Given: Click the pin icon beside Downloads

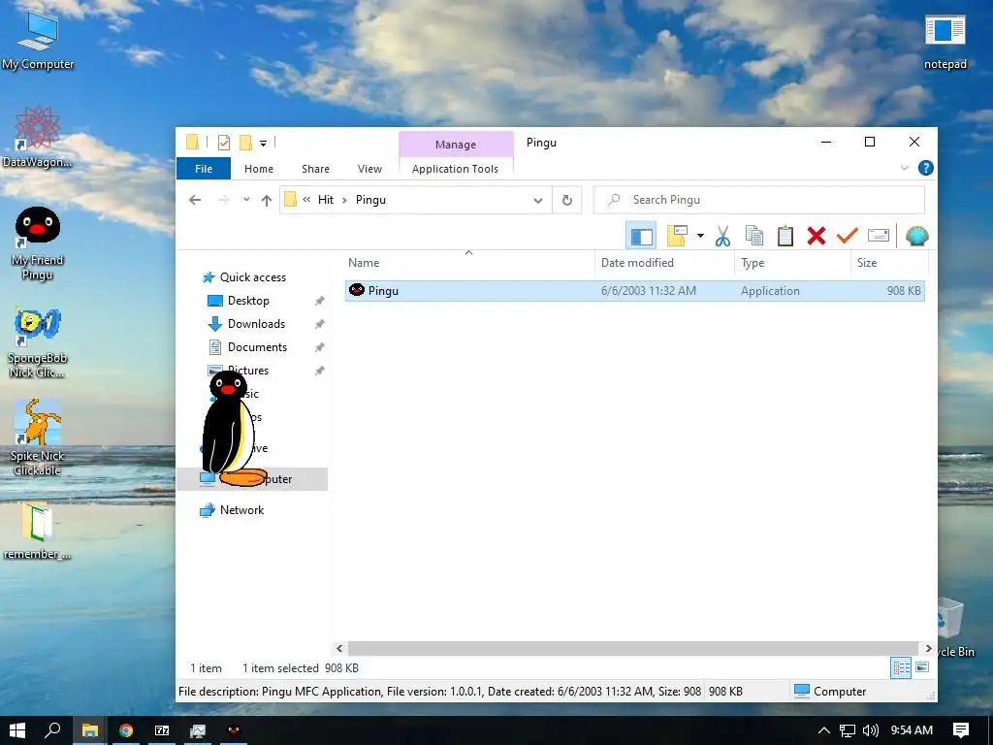Looking at the screenshot, I should tap(320, 324).
